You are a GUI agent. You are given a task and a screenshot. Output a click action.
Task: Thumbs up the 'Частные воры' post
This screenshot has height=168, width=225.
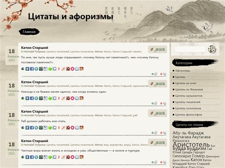[155, 162]
